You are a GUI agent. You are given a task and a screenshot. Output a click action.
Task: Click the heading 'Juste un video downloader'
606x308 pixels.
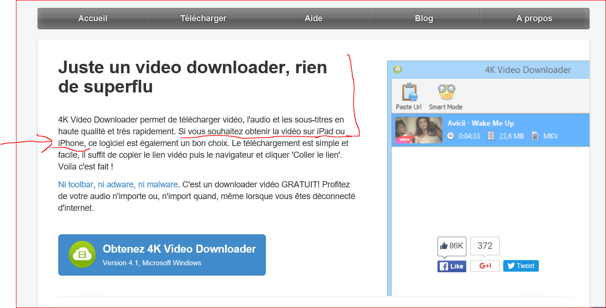192,77
